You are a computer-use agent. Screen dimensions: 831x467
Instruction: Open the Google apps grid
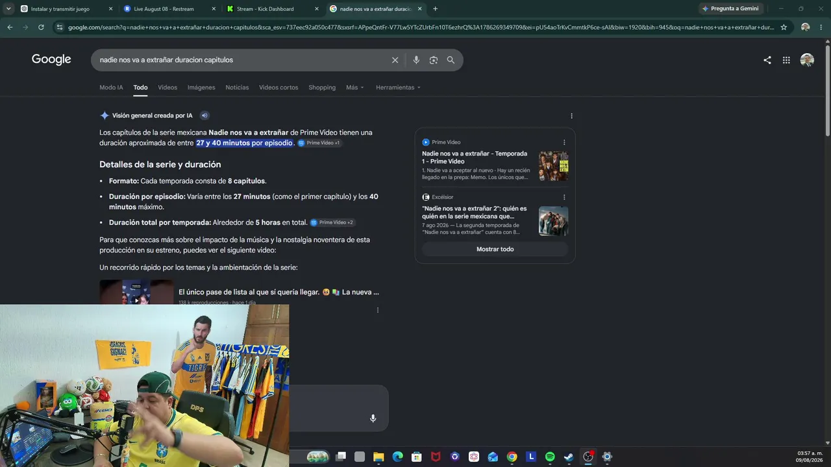(786, 60)
